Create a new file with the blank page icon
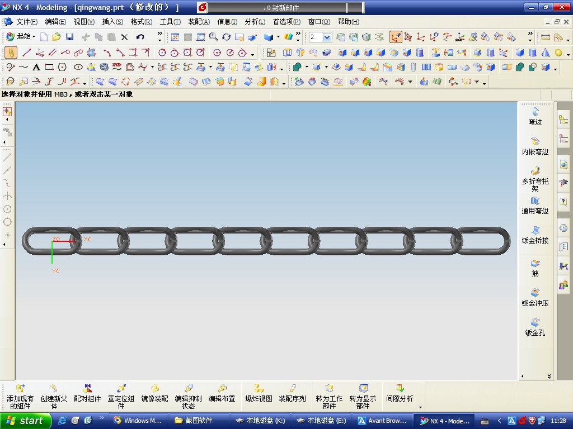The image size is (573, 429). tap(44, 37)
